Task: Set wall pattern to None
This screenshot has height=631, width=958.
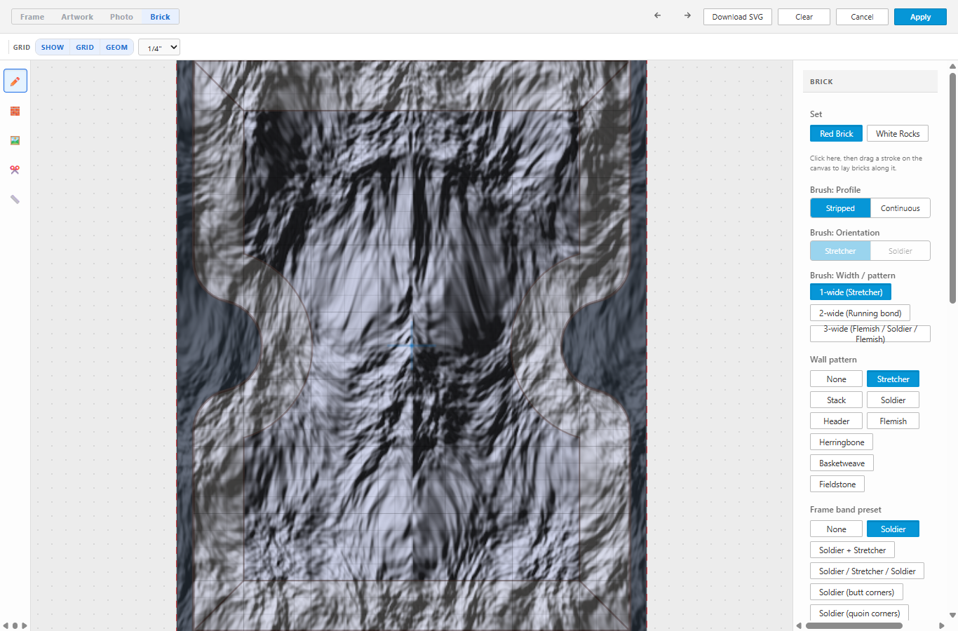Action: [x=837, y=379]
